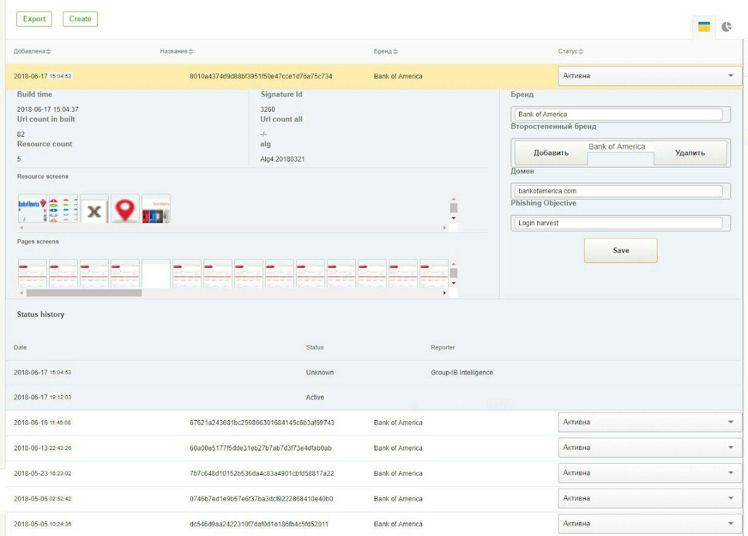Click date 2018-05-23 16:23:02 in list
748x536 pixels.
pyautogui.click(x=42, y=473)
